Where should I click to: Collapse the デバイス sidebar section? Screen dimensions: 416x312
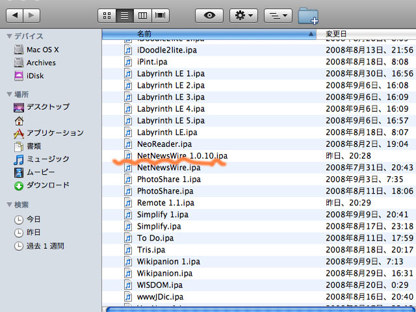pos(10,36)
